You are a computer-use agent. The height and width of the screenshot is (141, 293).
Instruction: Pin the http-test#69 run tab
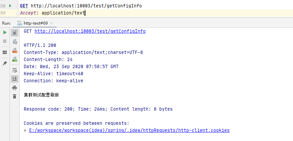pyautogui.click(x=5, y=63)
